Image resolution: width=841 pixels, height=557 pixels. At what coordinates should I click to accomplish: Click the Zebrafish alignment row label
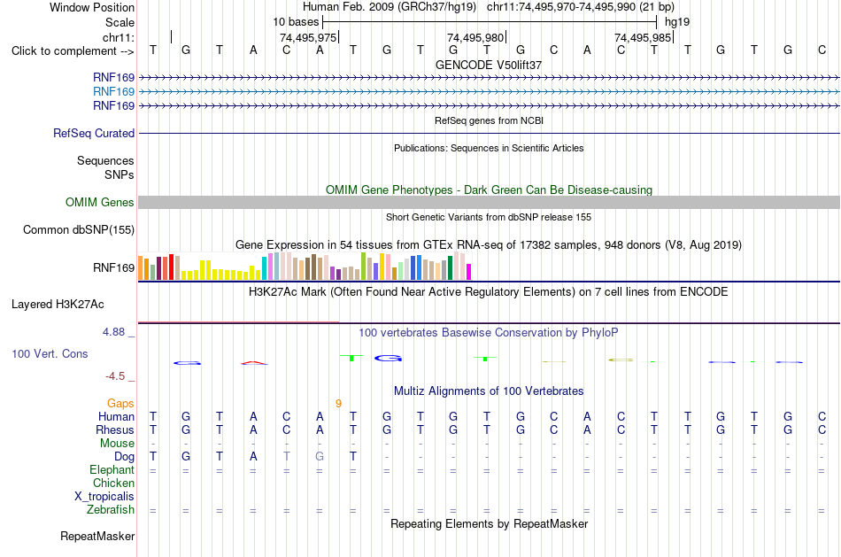pyautogui.click(x=111, y=510)
